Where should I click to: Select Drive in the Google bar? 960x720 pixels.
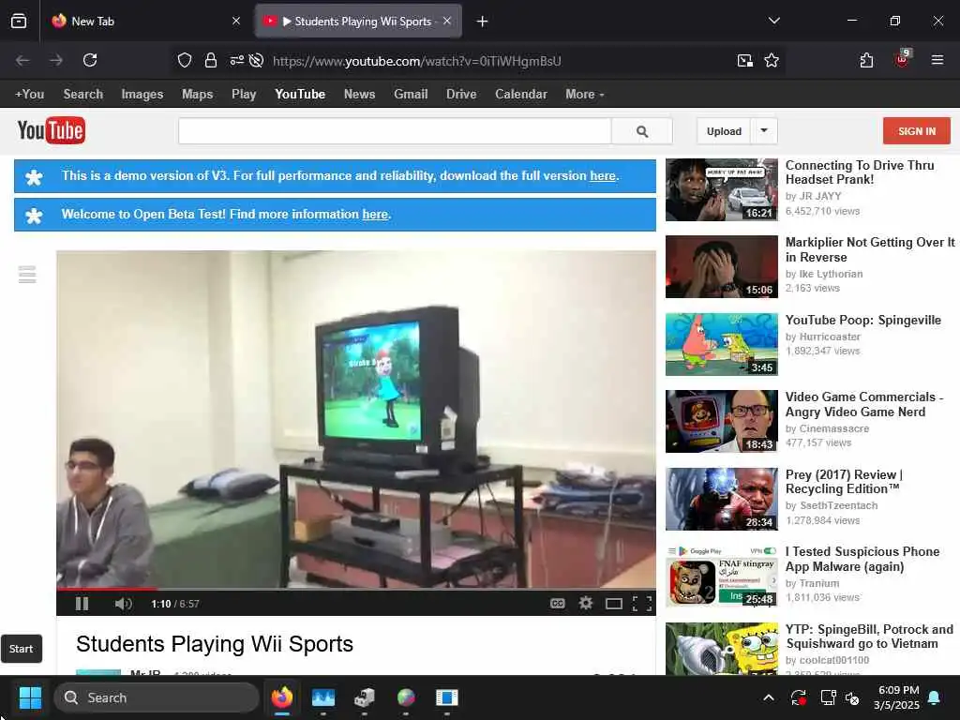461,95
